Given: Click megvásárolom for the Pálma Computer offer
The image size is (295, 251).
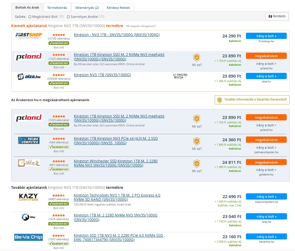Looking at the screenshot, I should [x=266, y=140].
